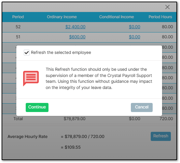Click the Total ordinary income $78,879.00 value
The width and height of the screenshot is (180, 163).
75,119
